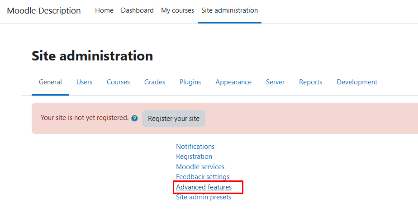The width and height of the screenshot is (418, 212).
Task: Open the Courses administration tab
Action: (x=118, y=82)
